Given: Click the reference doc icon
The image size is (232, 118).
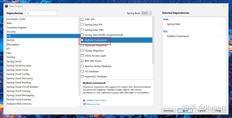Looking at the screenshot, I should click(x=84, y=104).
